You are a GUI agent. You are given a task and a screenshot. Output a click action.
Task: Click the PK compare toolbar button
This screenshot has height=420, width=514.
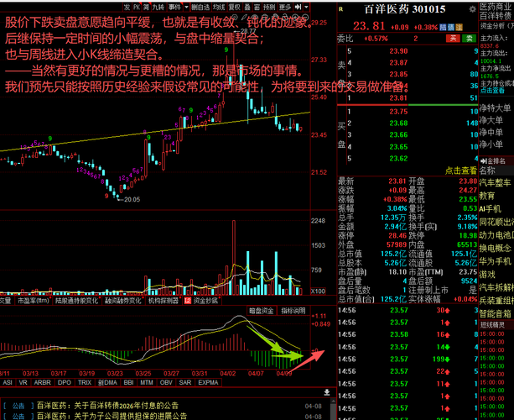pos(137,7)
